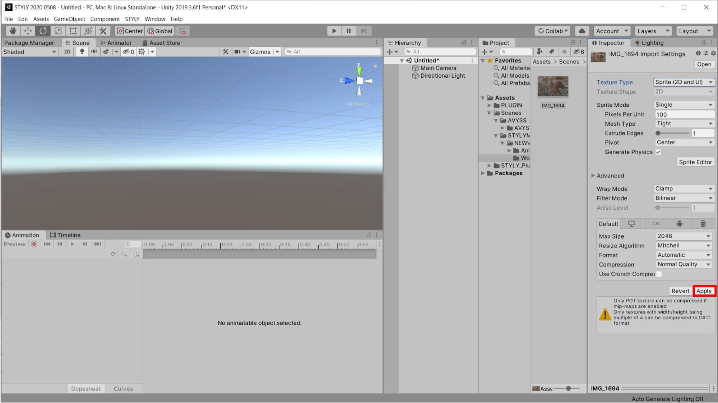Click the Apply button
Viewport: 718px width, 403px height.
(704, 291)
